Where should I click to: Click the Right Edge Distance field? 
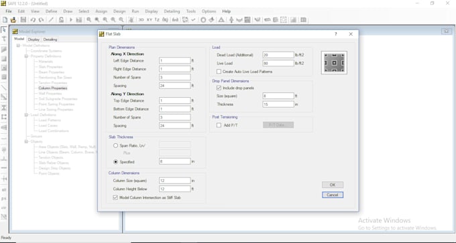point(175,69)
